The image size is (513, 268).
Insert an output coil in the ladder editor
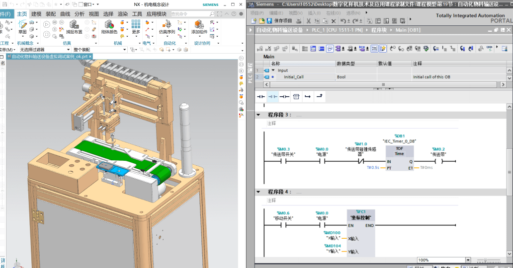click(284, 96)
